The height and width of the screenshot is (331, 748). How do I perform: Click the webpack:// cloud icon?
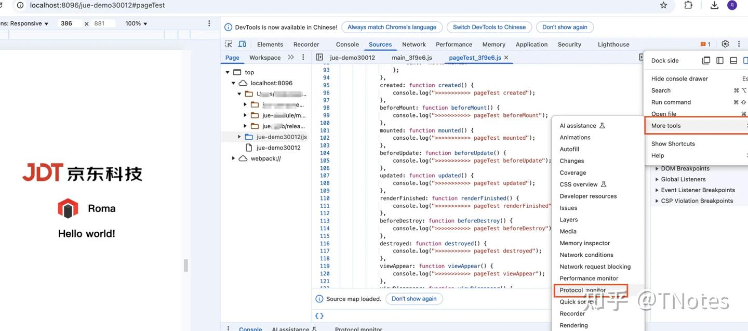(243, 158)
